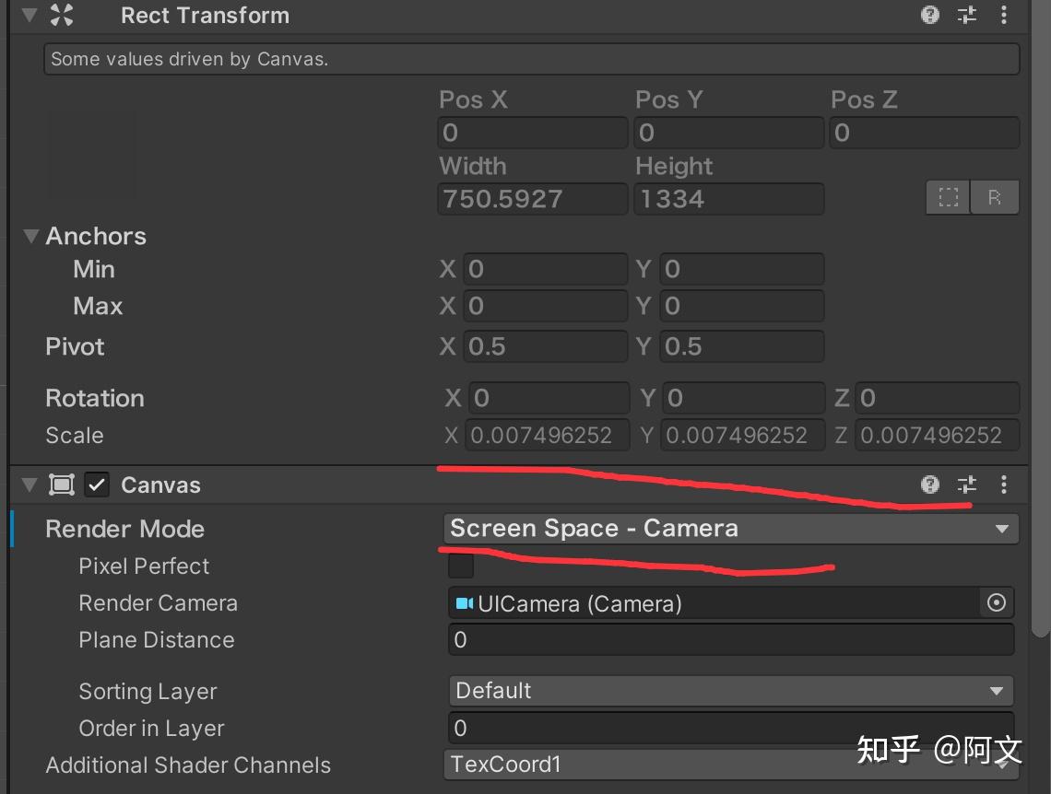Screen dimensions: 1051x794
Task: Click the blueprint mode button beside R
Action: 948,197
